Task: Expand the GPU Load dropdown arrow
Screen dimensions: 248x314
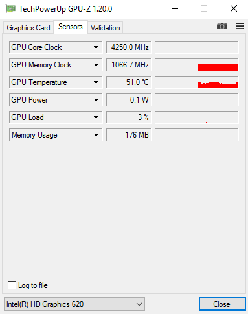Action: (96, 117)
